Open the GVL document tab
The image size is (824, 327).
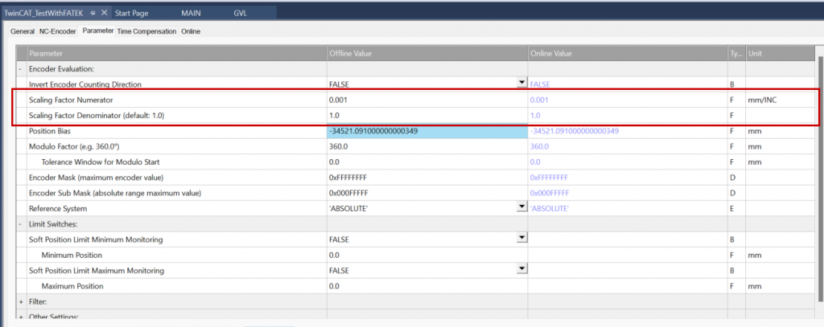pyautogui.click(x=241, y=14)
